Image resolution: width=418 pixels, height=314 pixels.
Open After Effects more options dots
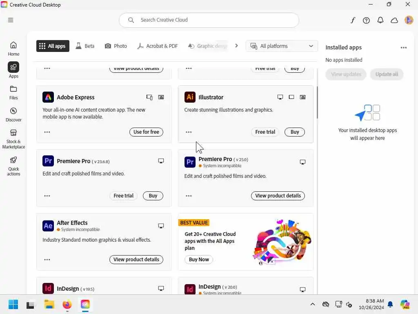click(47, 260)
